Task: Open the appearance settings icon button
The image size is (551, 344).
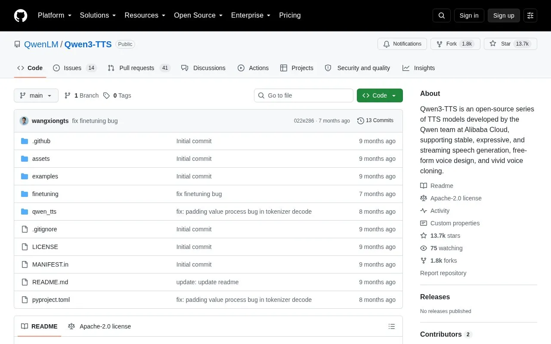Action: tap(530, 15)
